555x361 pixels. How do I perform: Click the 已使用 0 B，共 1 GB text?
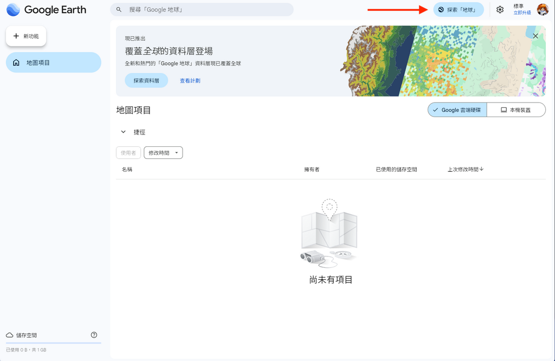pyautogui.click(x=26, y=350)
